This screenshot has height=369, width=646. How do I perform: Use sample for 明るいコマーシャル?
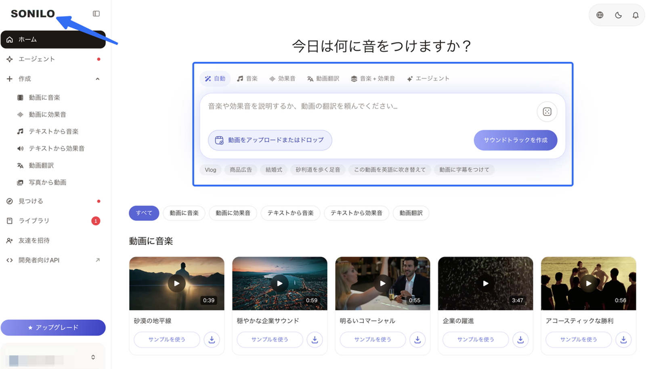[373, 340]
